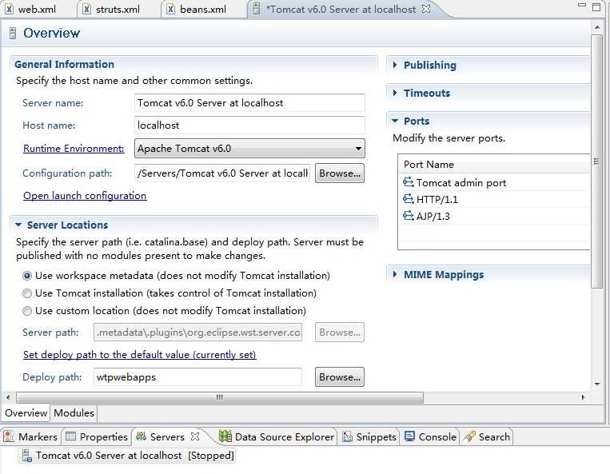Switch to the beans.xml editor tab

coord(203,9)
